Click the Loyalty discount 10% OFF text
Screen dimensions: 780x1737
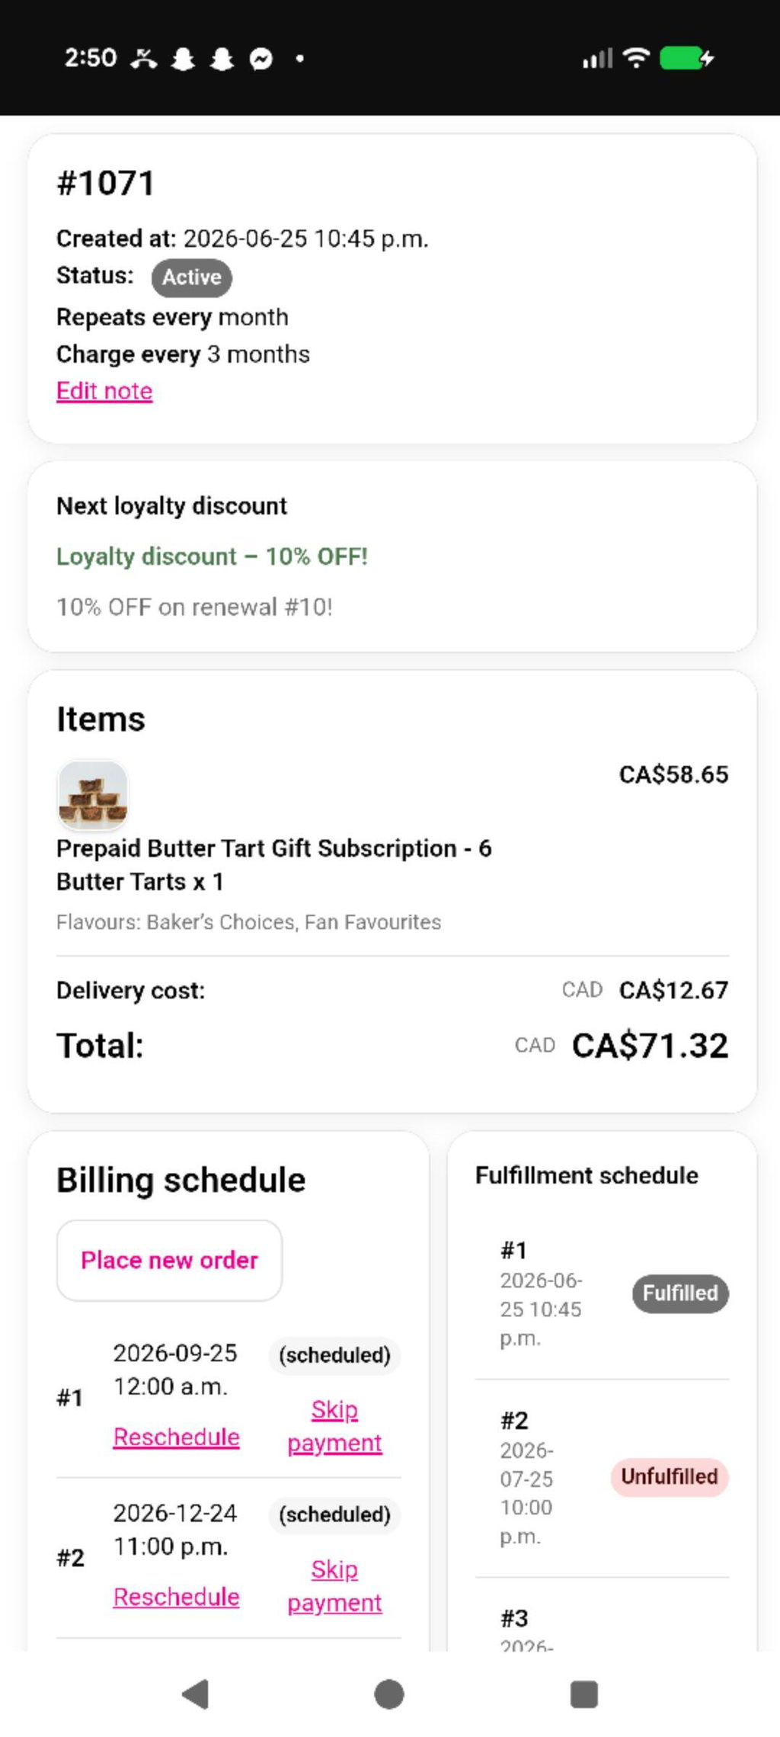tap(213, 556)
